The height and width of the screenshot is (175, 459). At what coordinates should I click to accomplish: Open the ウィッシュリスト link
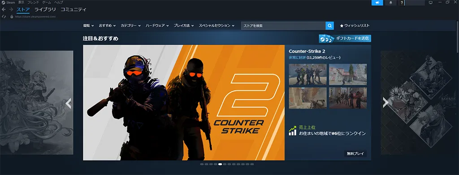tap(355, 26)
